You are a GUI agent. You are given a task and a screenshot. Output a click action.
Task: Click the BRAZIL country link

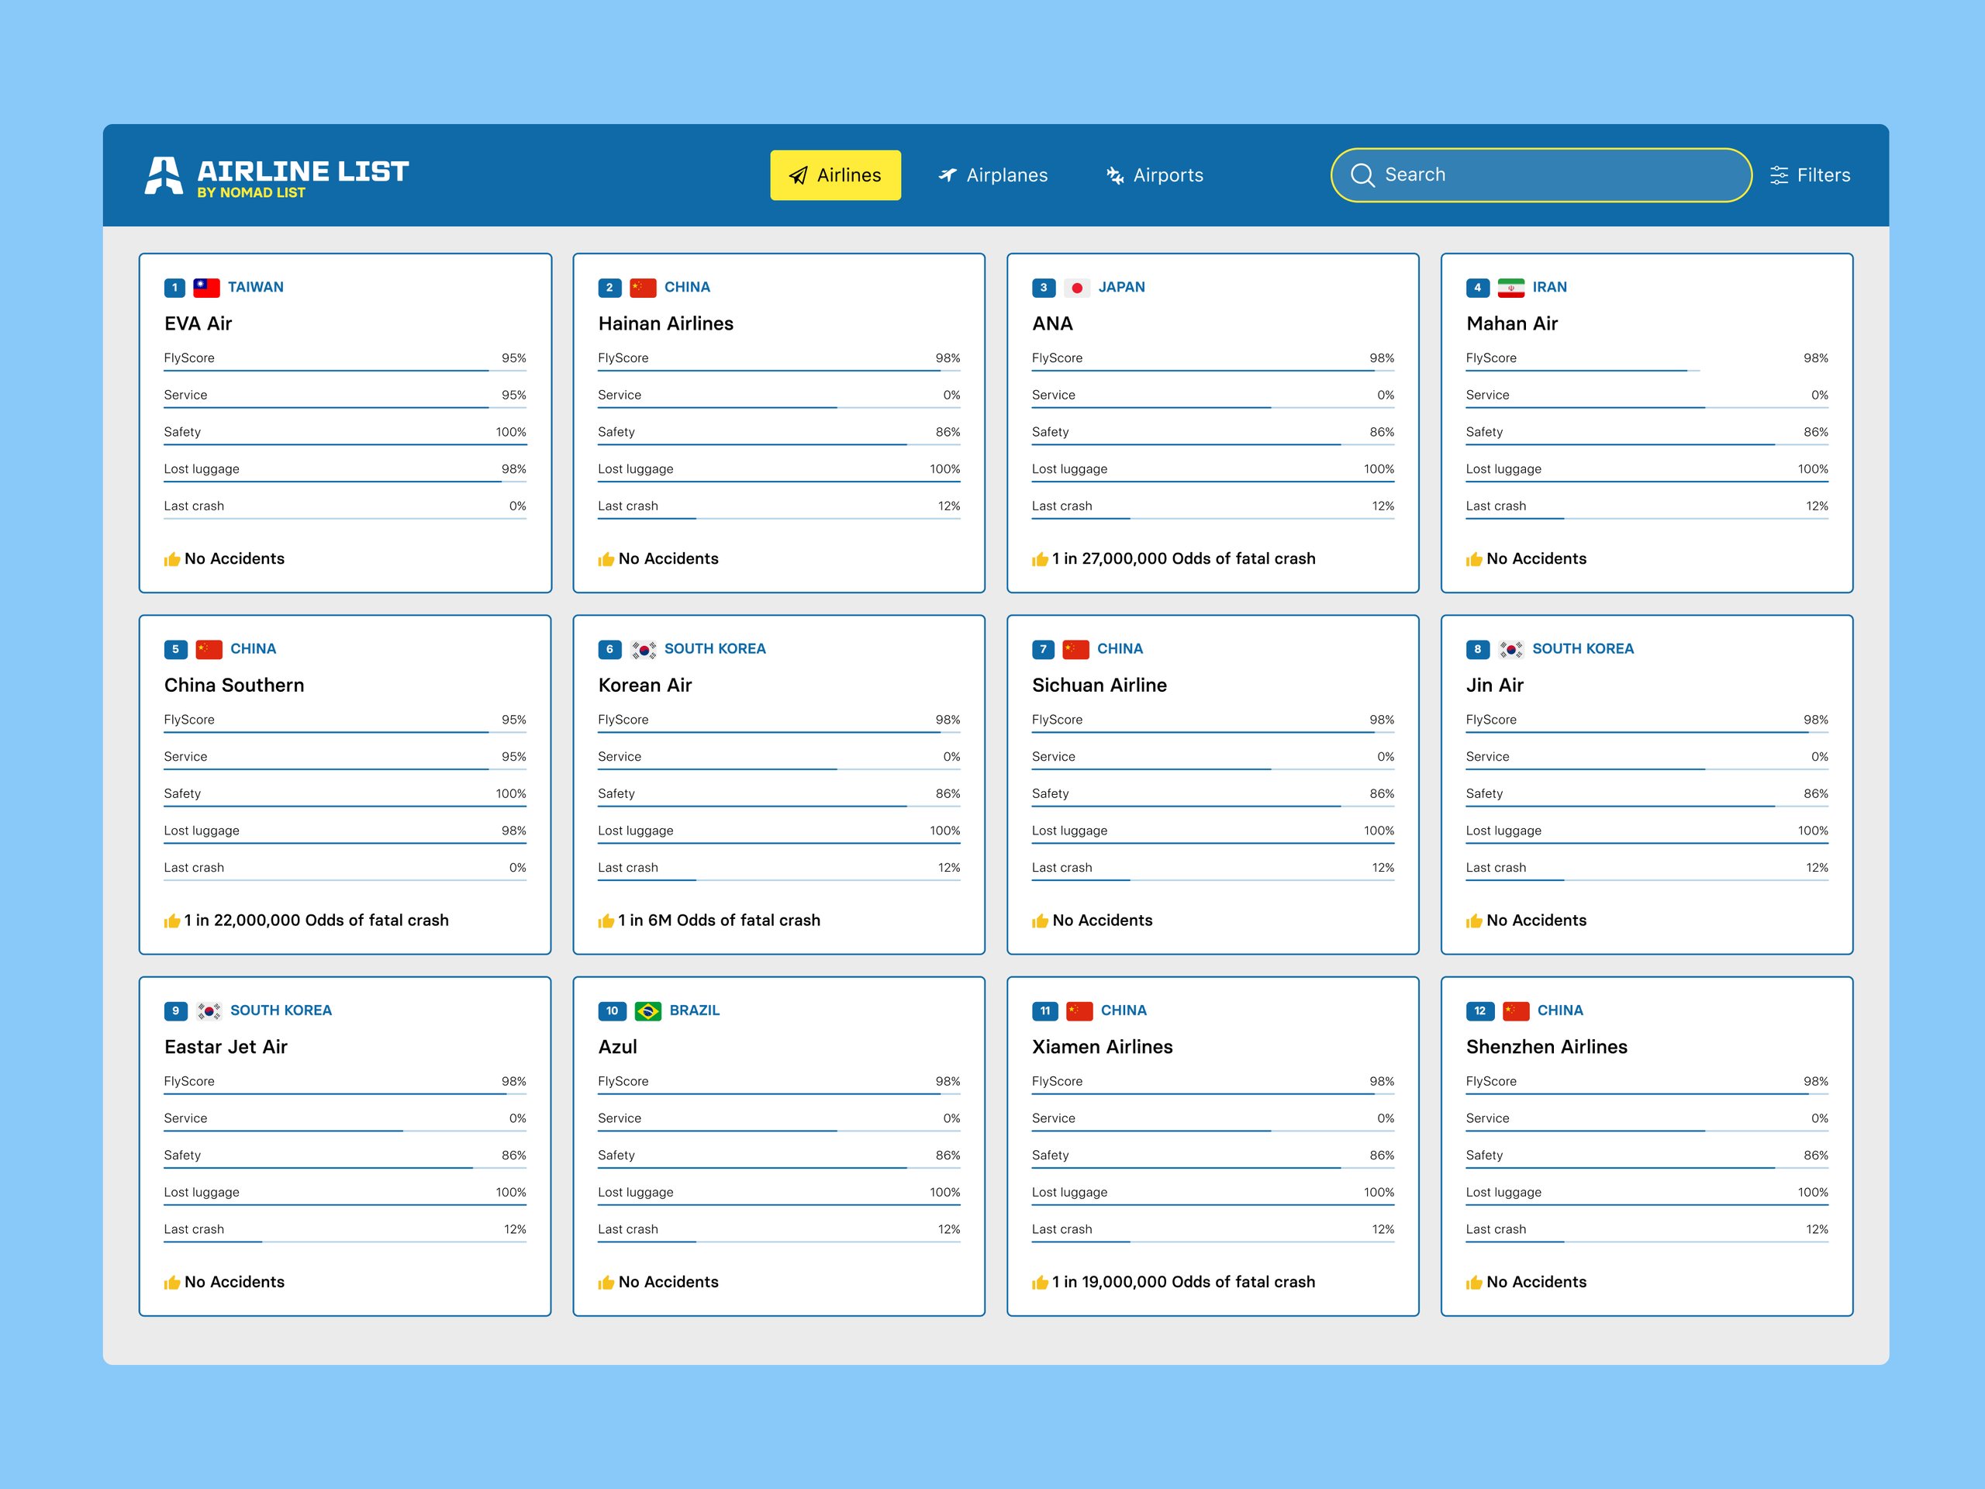tap(695, 1011)
